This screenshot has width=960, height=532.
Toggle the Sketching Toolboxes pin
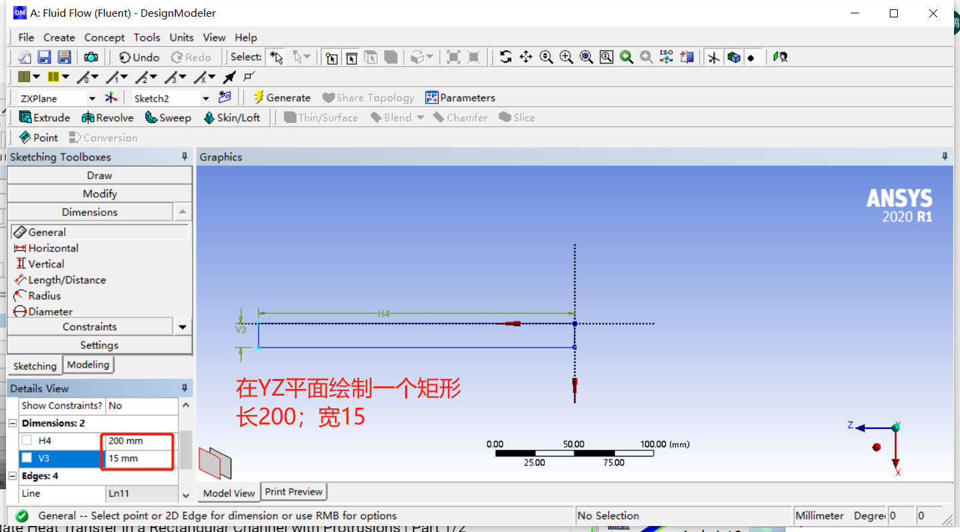[x=185, y=156]
